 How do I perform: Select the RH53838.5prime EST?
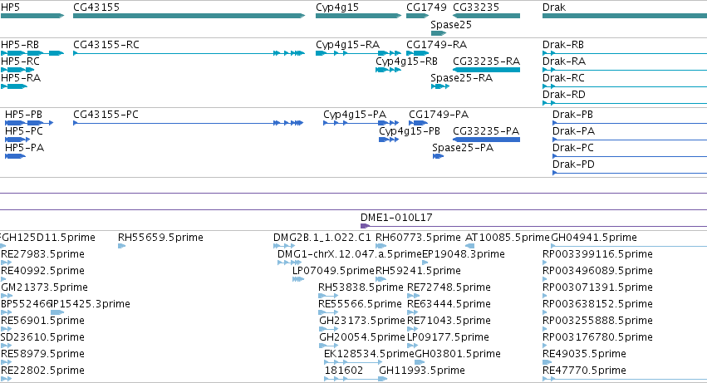(x=328, y=296)
